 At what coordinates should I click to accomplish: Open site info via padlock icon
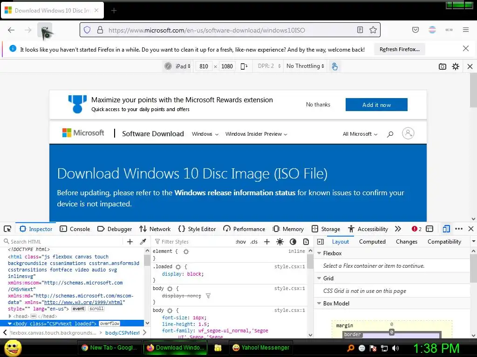click(x=100, y=30)
